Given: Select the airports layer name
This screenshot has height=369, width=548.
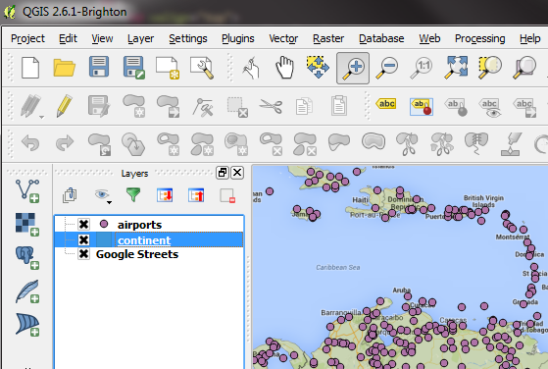Looking at the screenshot, I should tap(139, 225).
